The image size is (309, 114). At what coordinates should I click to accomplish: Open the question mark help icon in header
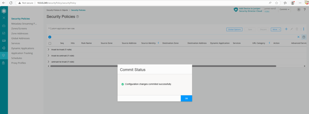304,9
